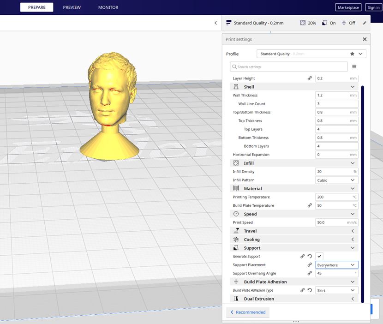Select the yellow head model on build plate

point(110,105)
